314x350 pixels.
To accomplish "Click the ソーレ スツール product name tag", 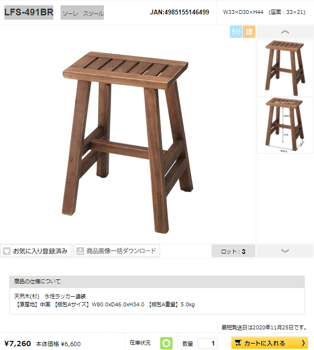I will coord(82,12).
